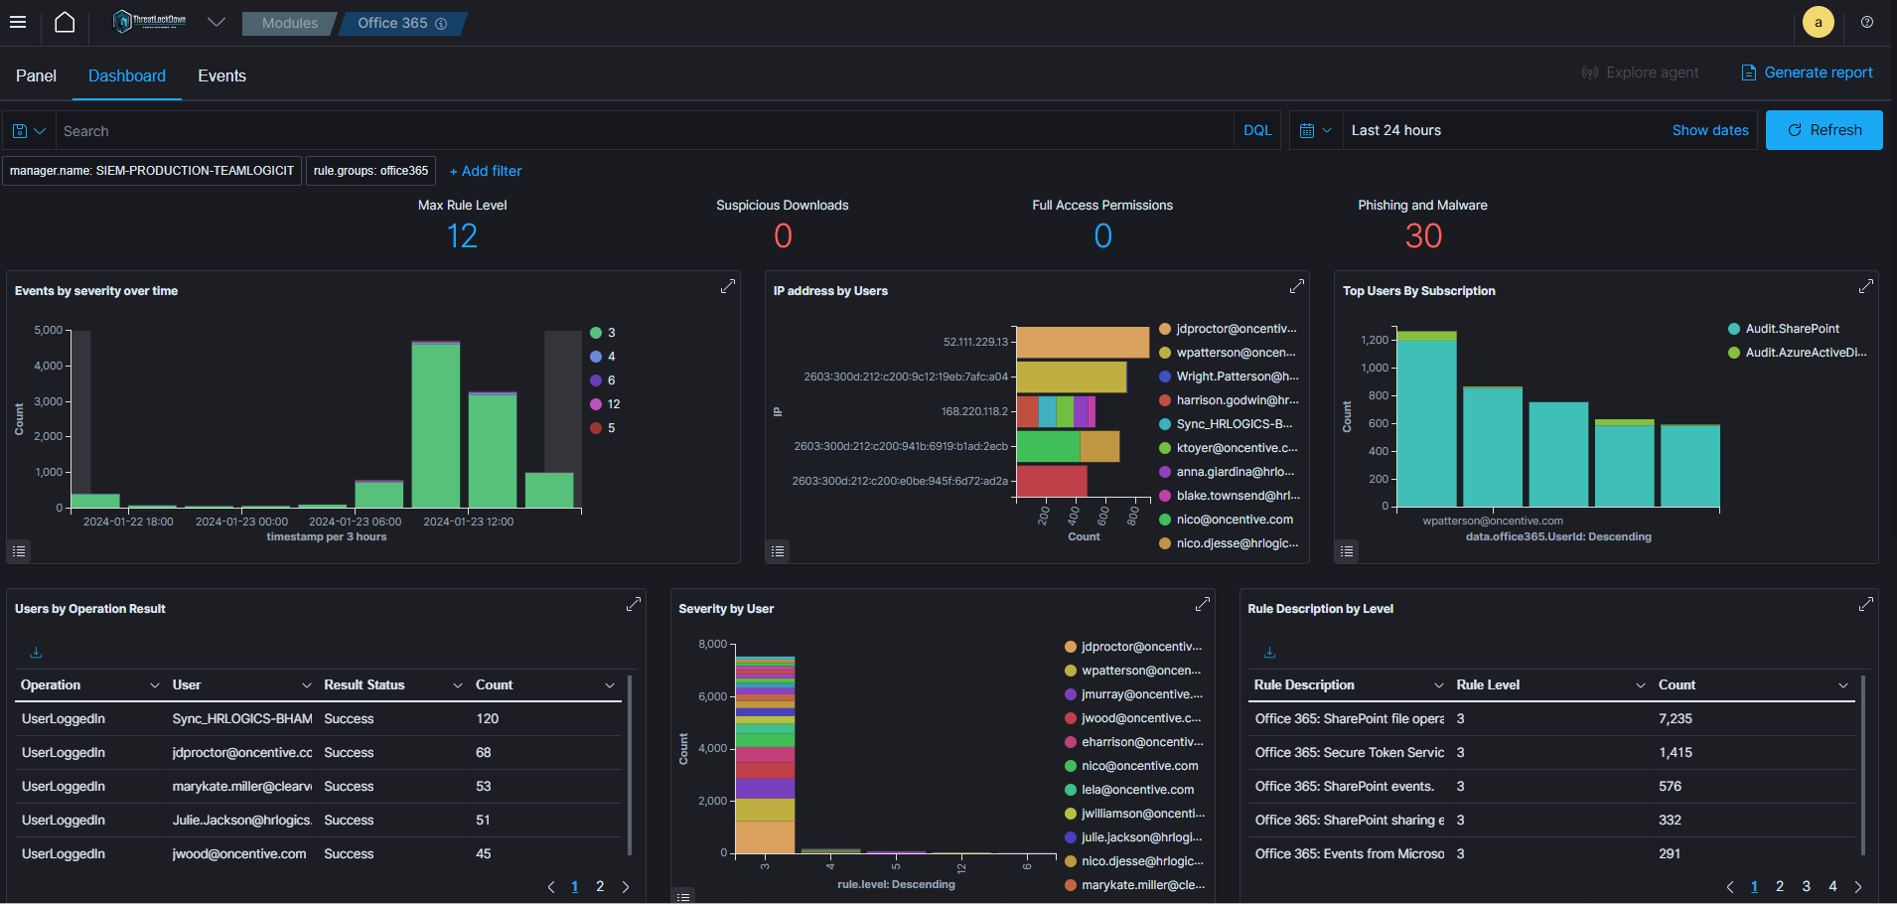Download Rule Description by Level CSV

[x=1269, y=653]
